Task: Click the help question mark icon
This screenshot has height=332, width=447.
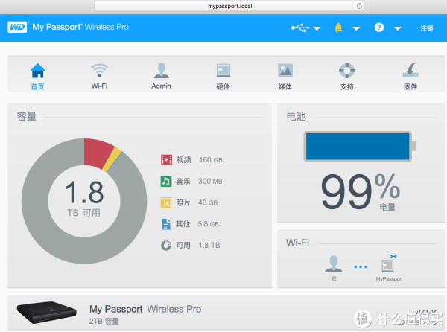Action: 379,28
